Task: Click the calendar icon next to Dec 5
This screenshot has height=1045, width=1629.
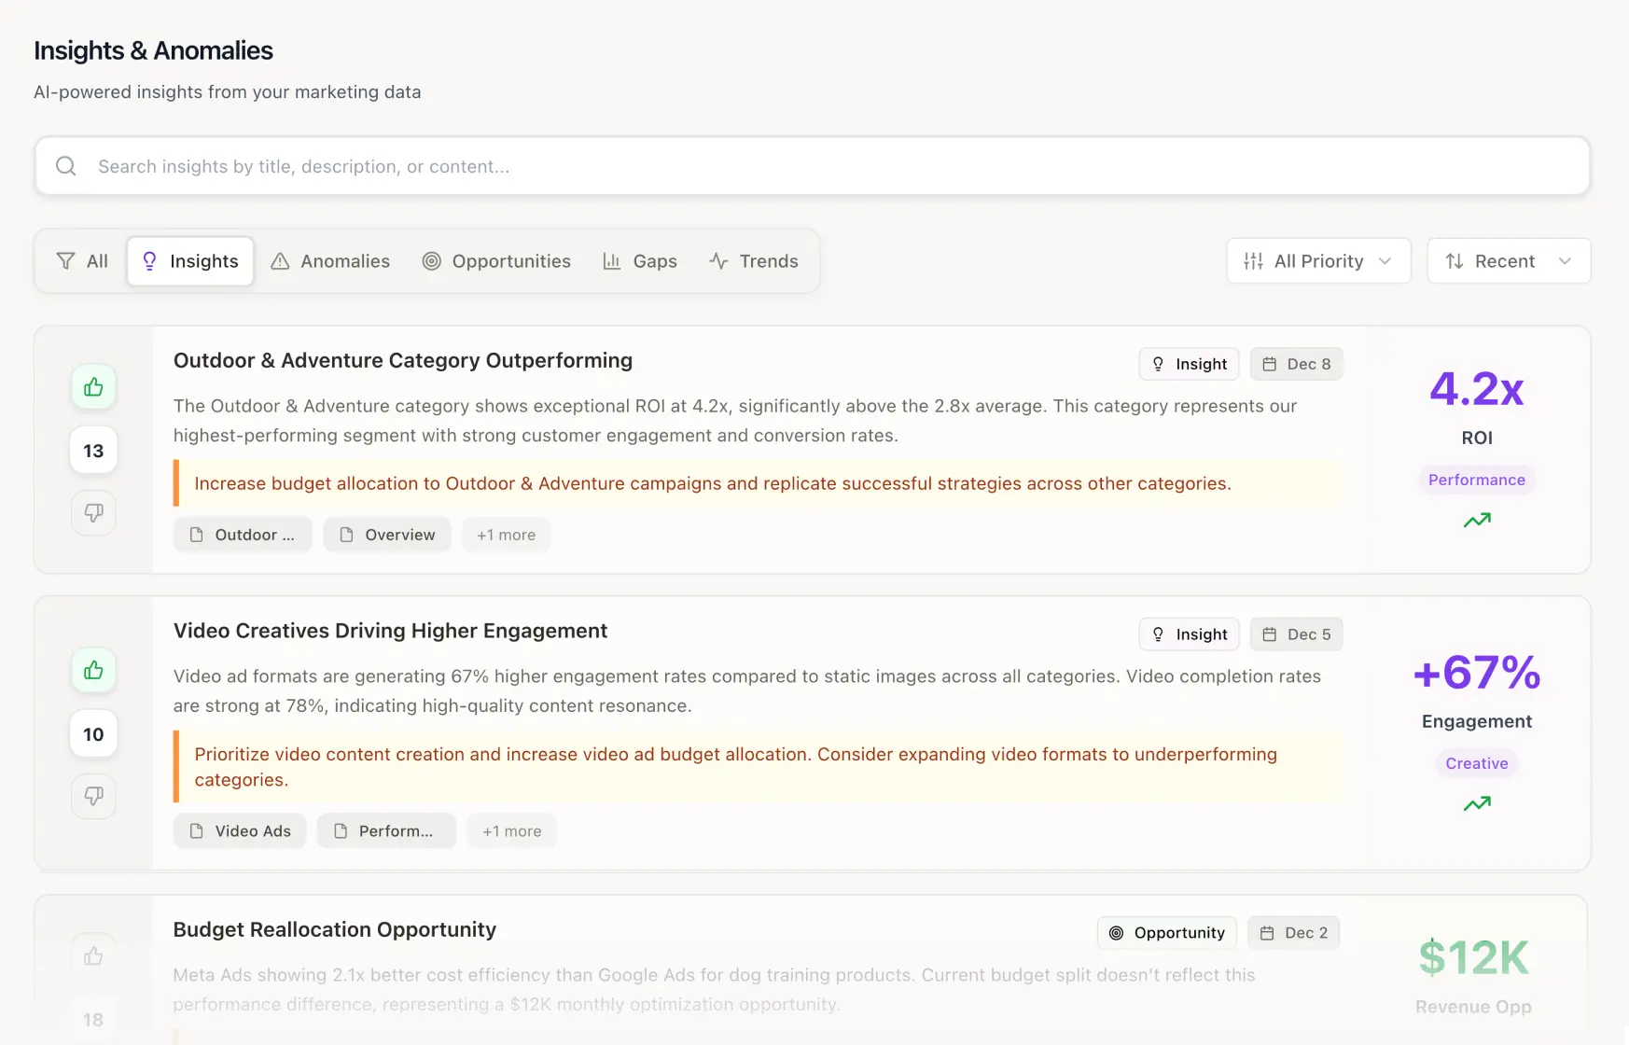Action: 1270,634
